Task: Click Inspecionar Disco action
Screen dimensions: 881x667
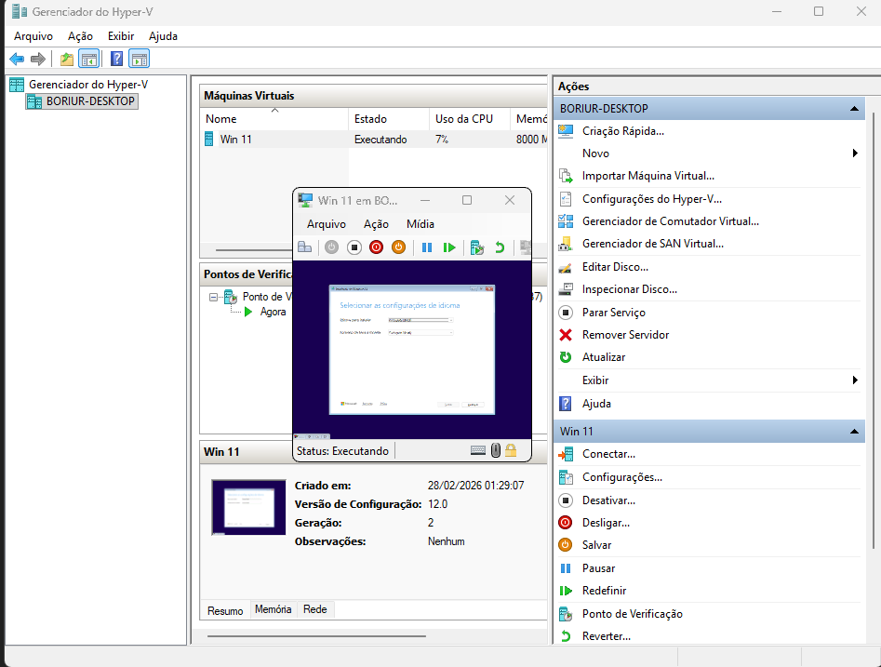Action: pyautogui.click(x=630, y=289)
